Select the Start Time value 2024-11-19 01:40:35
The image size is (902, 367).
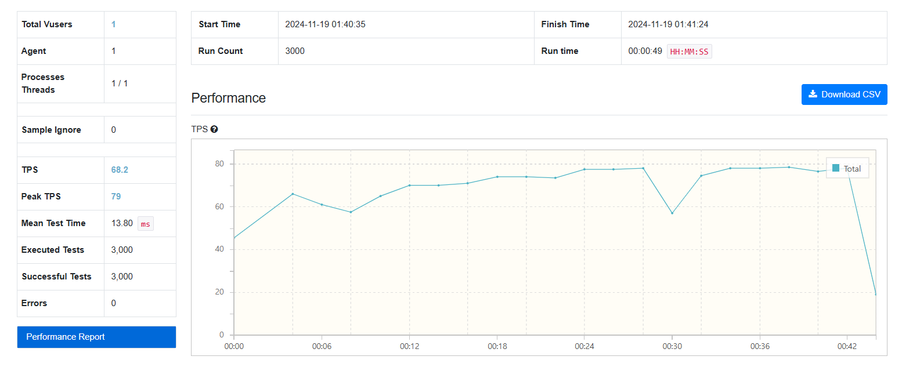click(x=325, y=24)
